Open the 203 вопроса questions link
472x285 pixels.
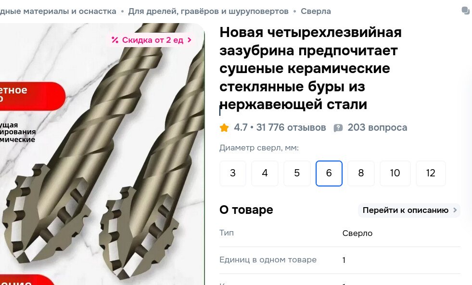pyautogui.click(x=378, y=127)
